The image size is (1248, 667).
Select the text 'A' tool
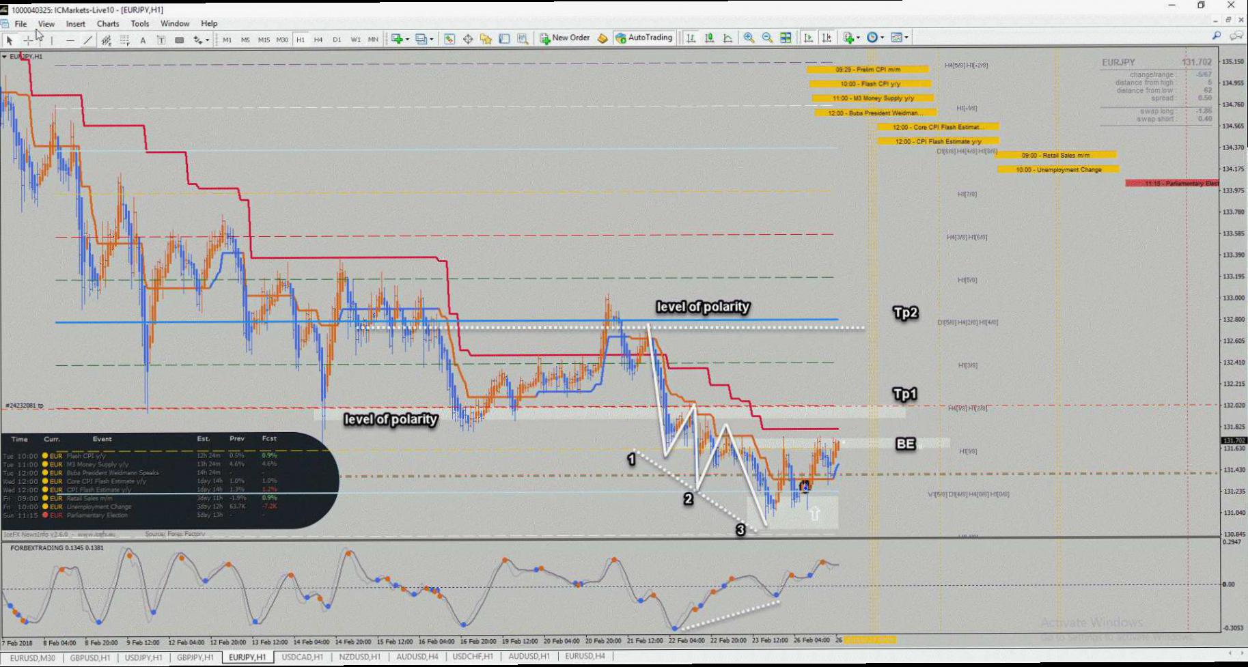pos(143,40)
